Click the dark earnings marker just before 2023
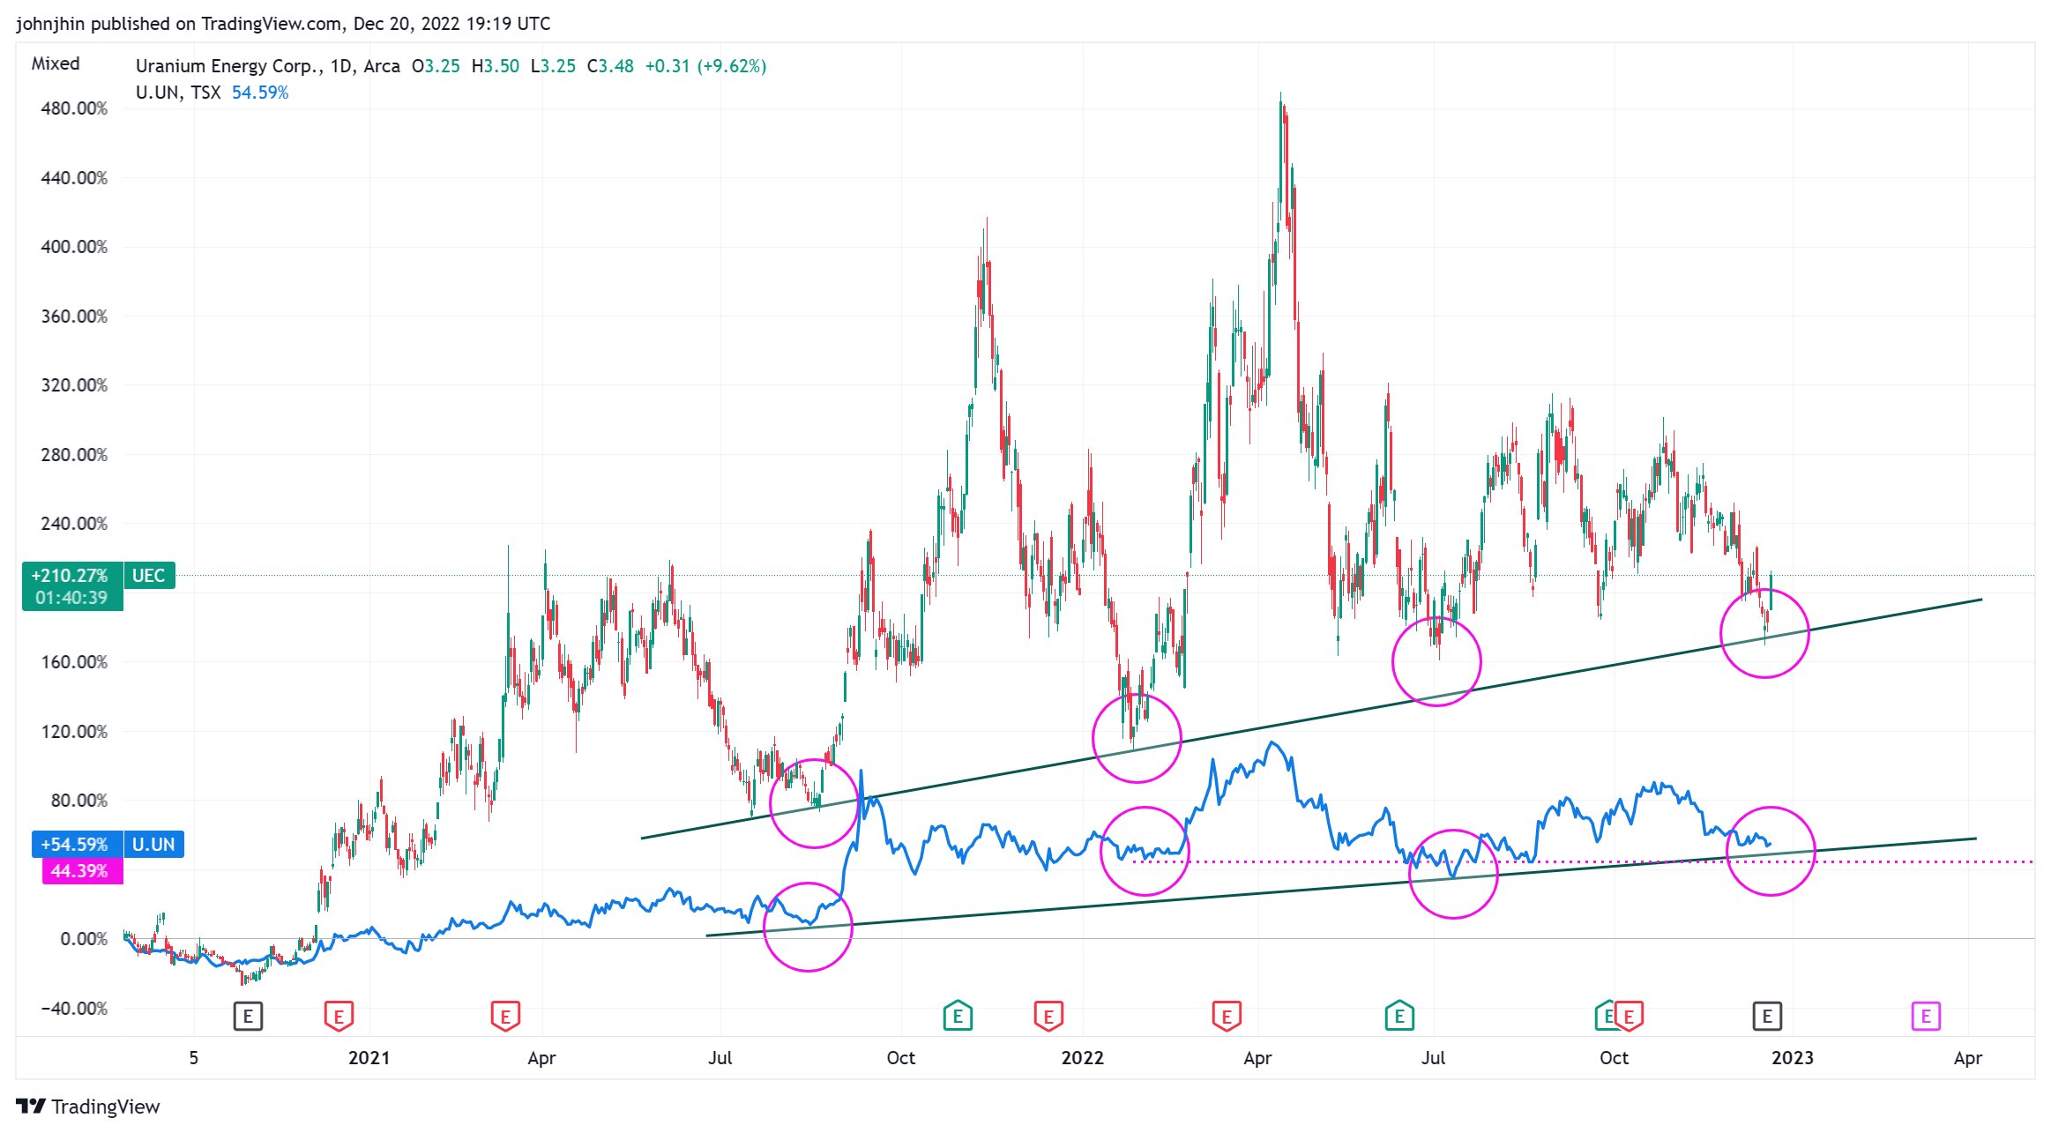 [1767, 1016]
